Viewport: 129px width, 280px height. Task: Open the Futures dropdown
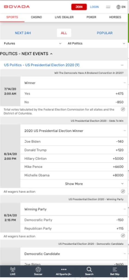tap(33, 44)
